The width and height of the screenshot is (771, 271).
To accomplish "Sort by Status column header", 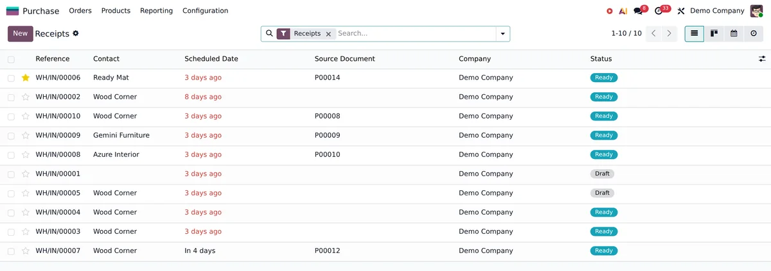I will point(601,59).
